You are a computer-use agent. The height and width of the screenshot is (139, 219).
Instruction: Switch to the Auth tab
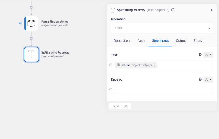[141, 41]
